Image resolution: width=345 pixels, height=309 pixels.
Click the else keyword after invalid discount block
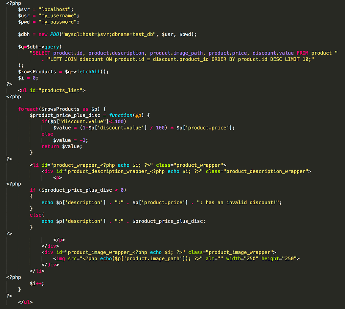[35, 215]
